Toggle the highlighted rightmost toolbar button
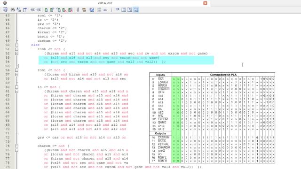This screenshot has width=301, height=169. pos(136,10)
